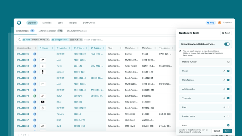
Task: Click the status icon for ERSA000263
Action: point(35,66)
